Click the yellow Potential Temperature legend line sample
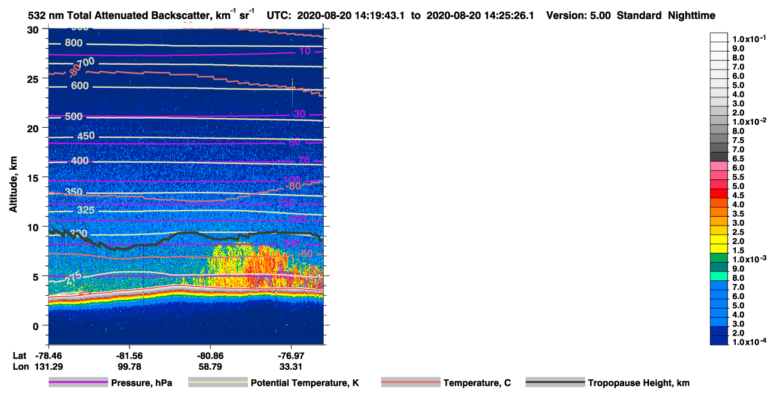Viewport: 772px width, 396px height. coord(218,383)
